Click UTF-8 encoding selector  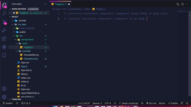(x=108, y=103)
